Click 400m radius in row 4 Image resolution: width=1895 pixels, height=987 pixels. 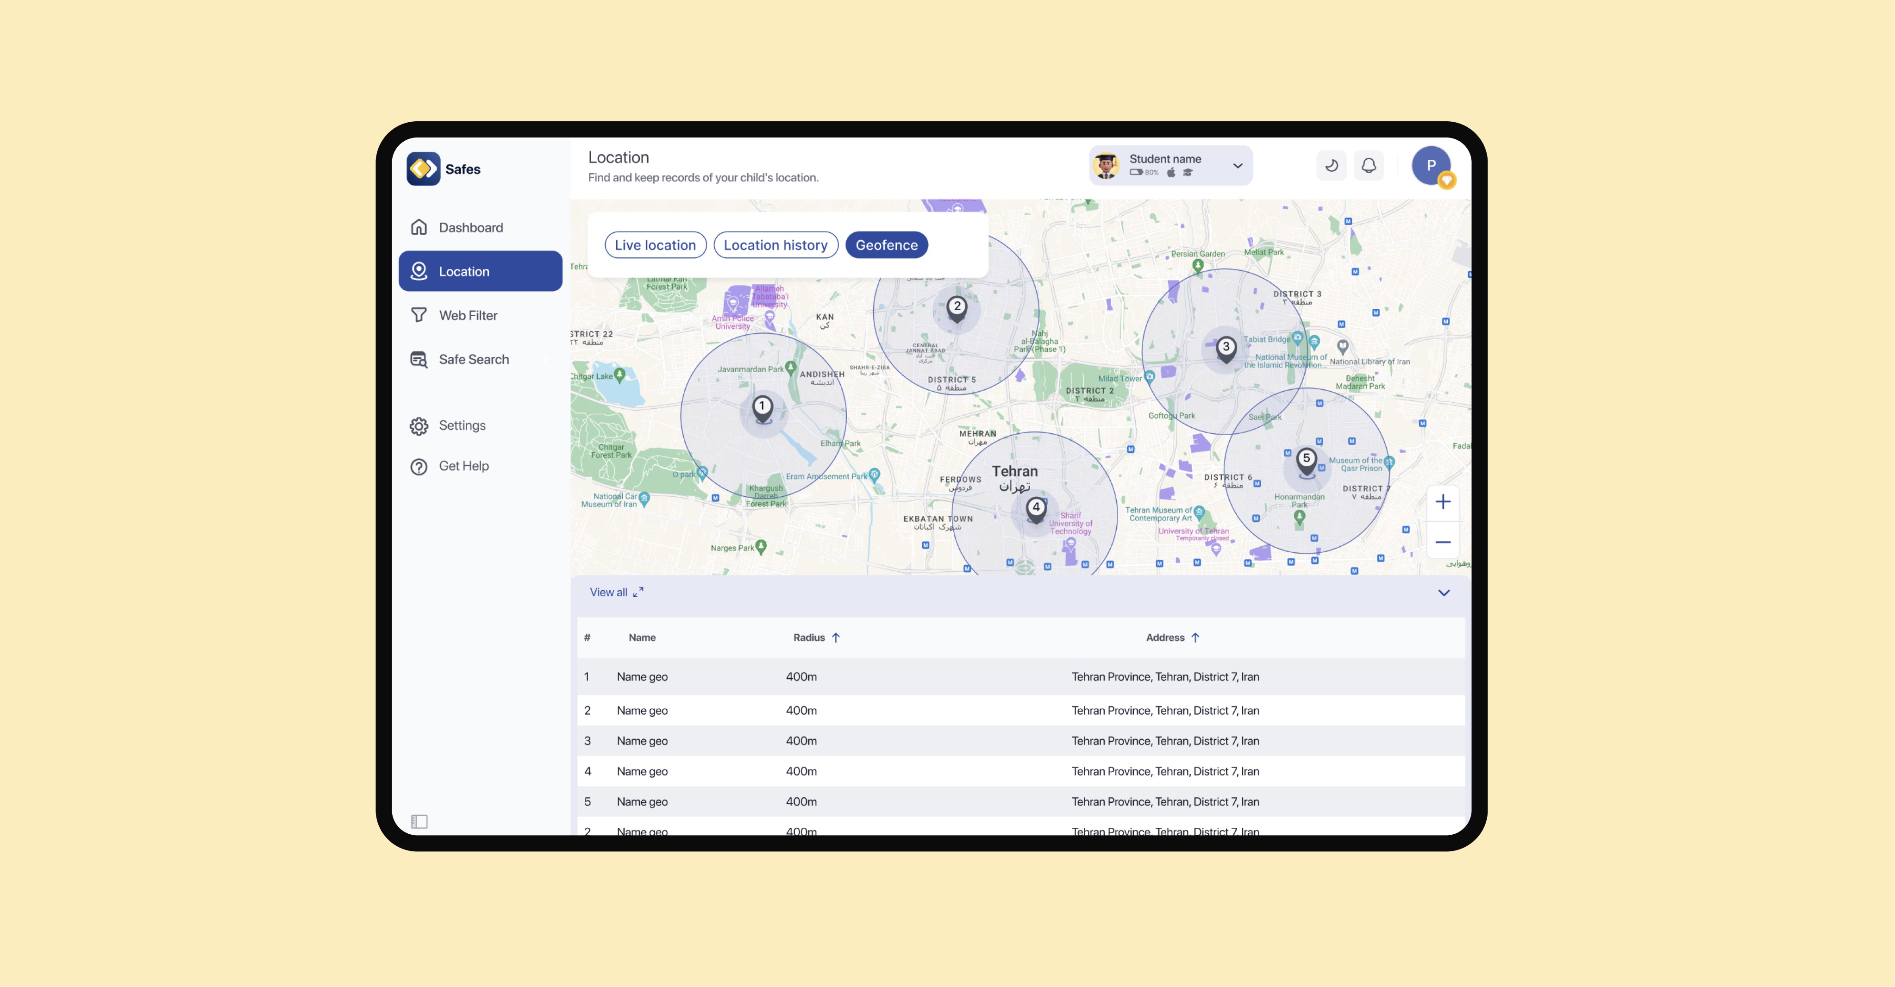pyautogui.click(x=801, y=772)
